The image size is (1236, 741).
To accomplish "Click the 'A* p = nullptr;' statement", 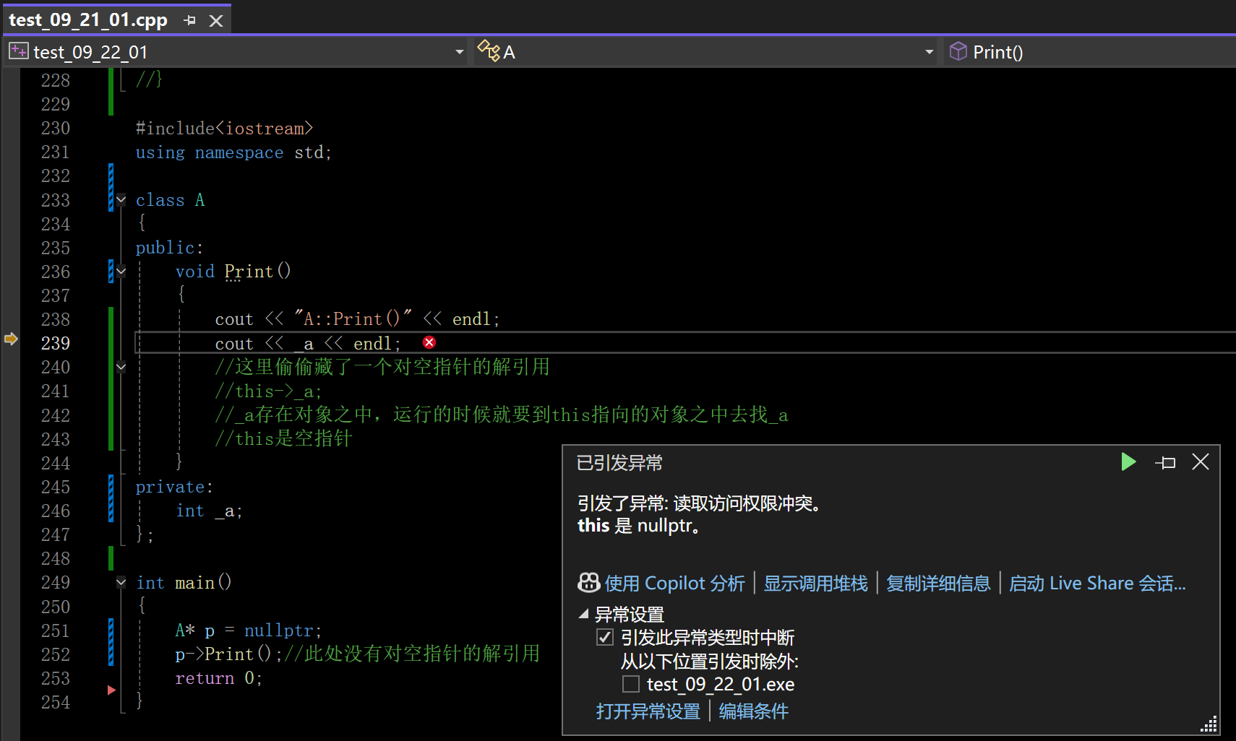I will [249, 630].
